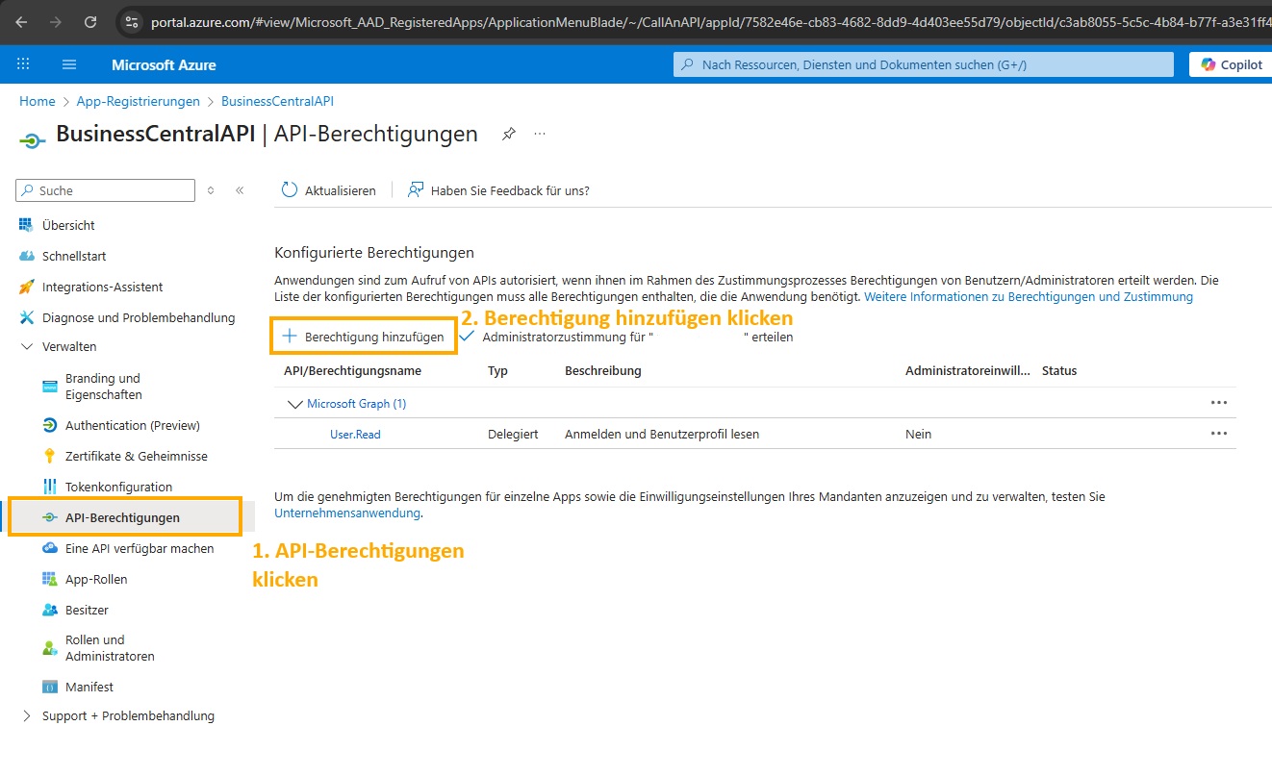Open the Unternehmensanwendung link
Viewport: 1272px width, 776px height.
[x=347, y=513]
